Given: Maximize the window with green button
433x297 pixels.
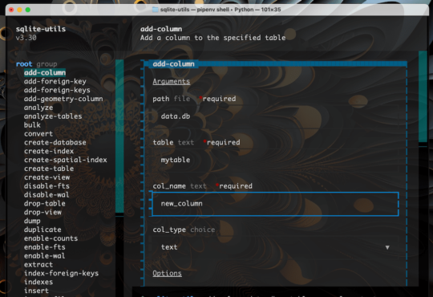Looking at the screenshot, I should click(28, 10).
